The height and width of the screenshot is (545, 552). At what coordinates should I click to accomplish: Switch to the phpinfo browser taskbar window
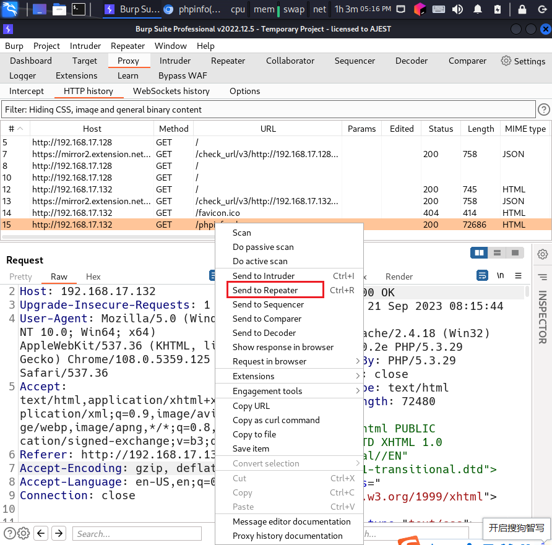192,9
